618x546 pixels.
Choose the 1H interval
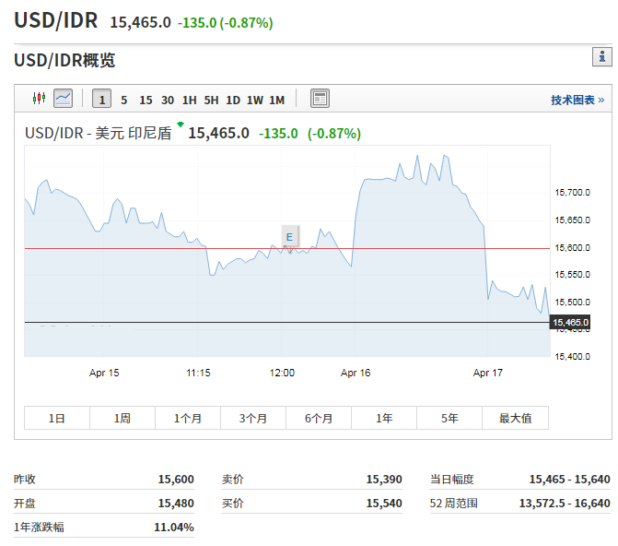click(x=189, y=100)
